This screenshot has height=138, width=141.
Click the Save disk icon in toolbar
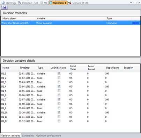click(5, 7)
